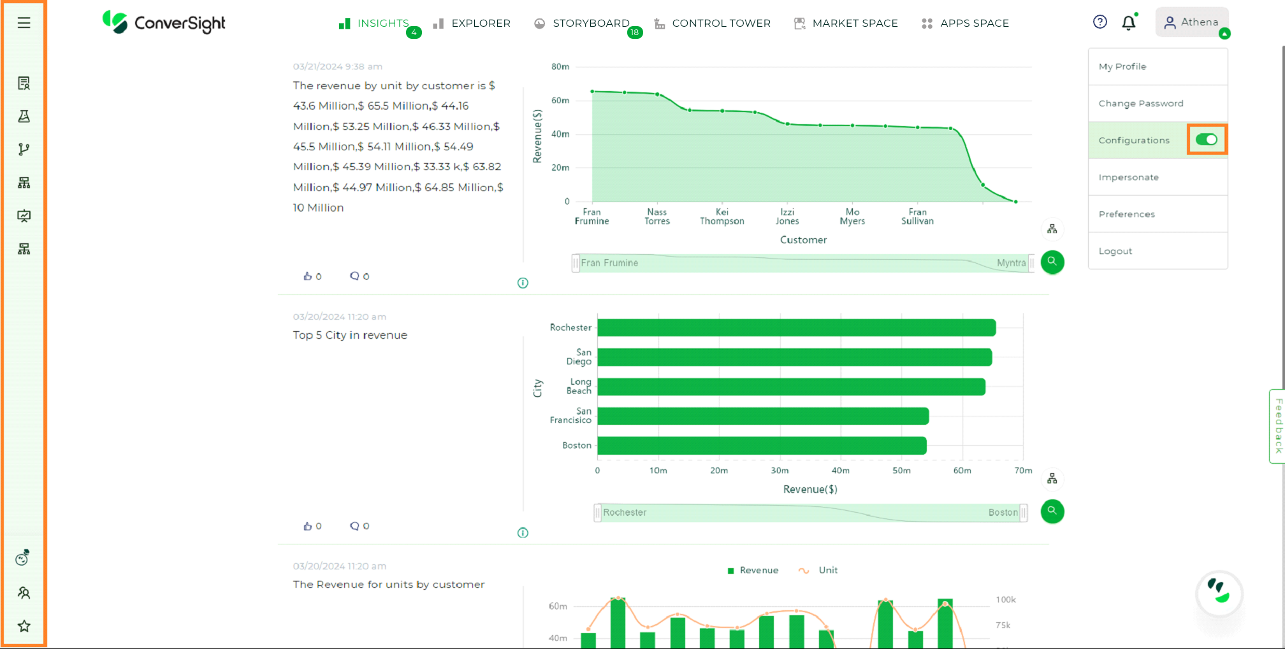Click the Kei Thompson axis label

722,217
